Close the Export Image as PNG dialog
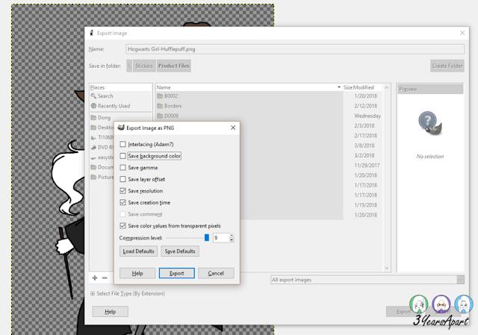The width and height of the screenshot is (478, 335). point(233,128)
